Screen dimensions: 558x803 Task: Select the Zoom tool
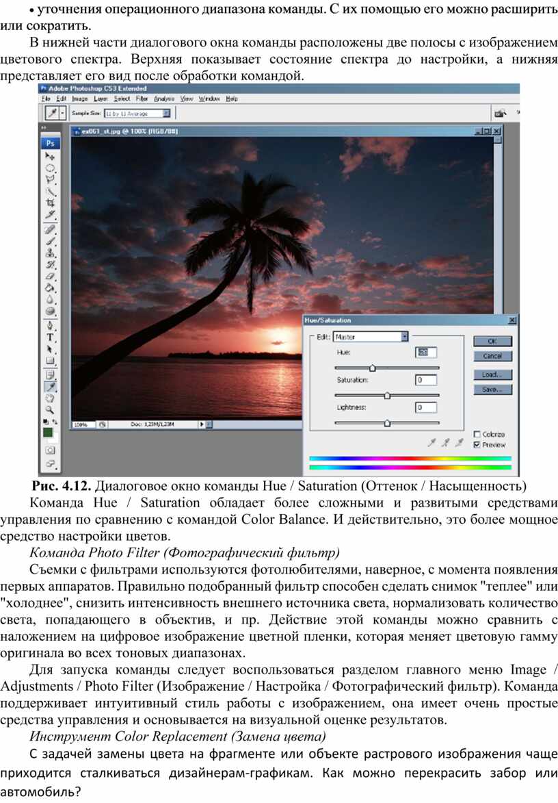pos(50,410)
